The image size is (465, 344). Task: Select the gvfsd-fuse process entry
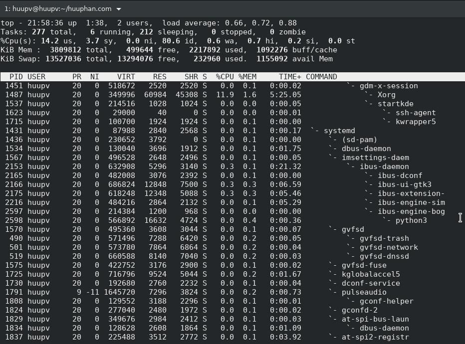click(364, 265)
